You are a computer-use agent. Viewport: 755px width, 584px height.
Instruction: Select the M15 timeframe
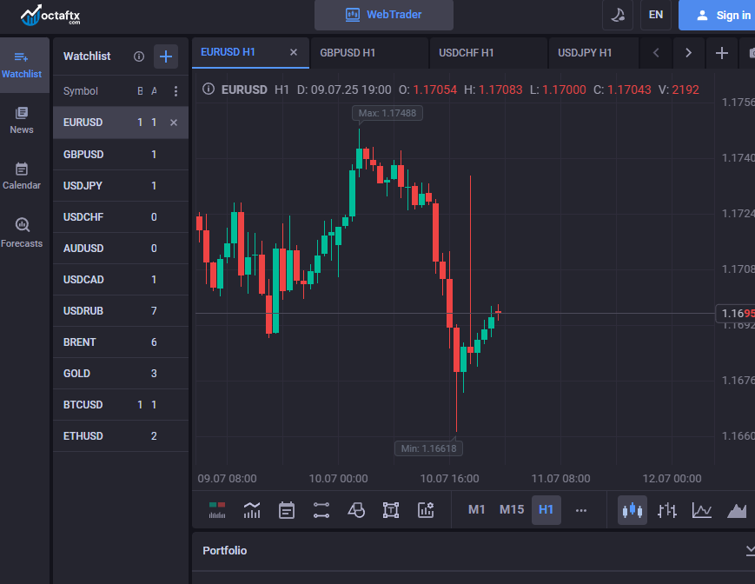(512, 510)
